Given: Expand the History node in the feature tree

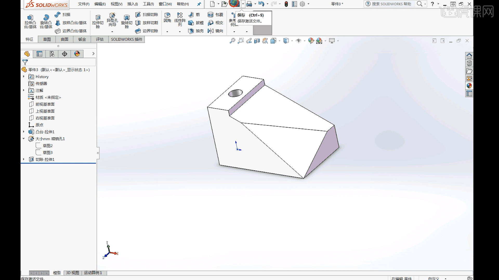Looking at the screenshot, I should pos(24,77).
